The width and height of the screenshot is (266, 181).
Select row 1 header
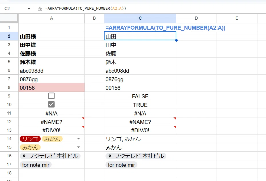pos(9,28)
